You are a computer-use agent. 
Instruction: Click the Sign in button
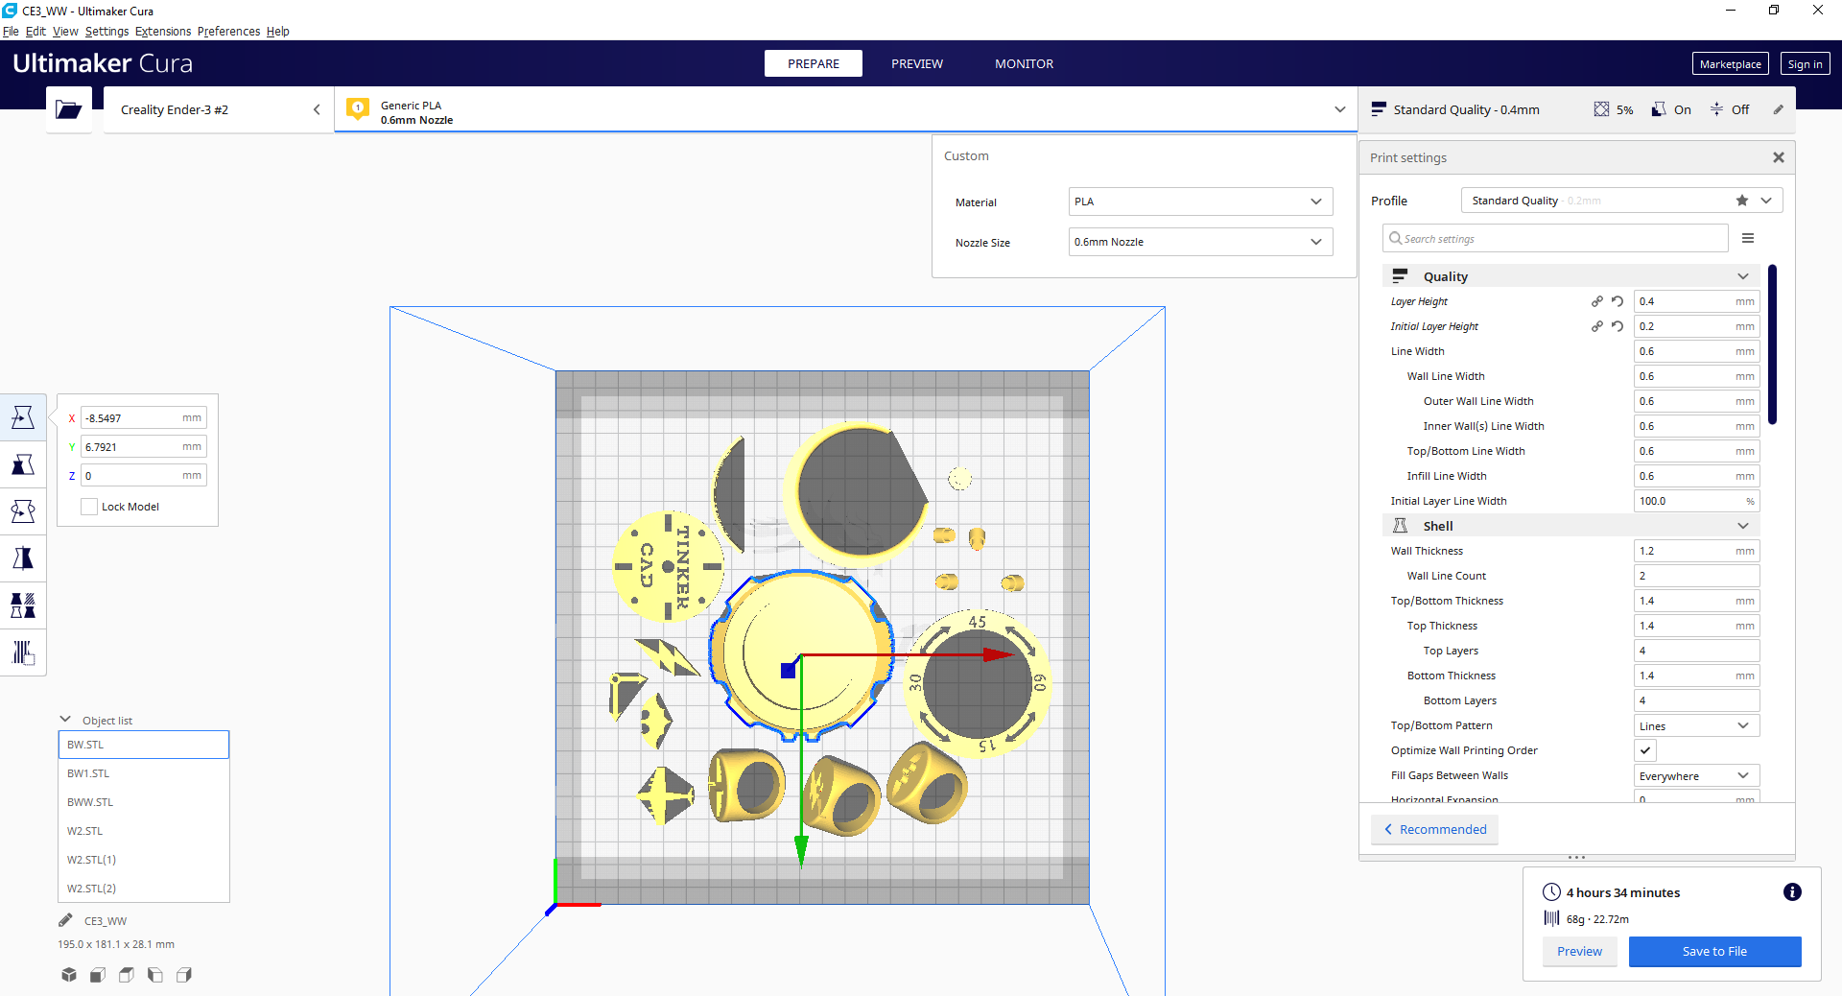[1805, 64]
